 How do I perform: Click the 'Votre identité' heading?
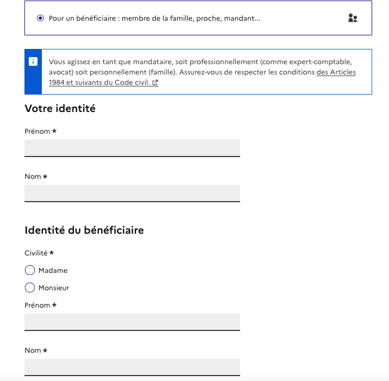tap(60, 109)
